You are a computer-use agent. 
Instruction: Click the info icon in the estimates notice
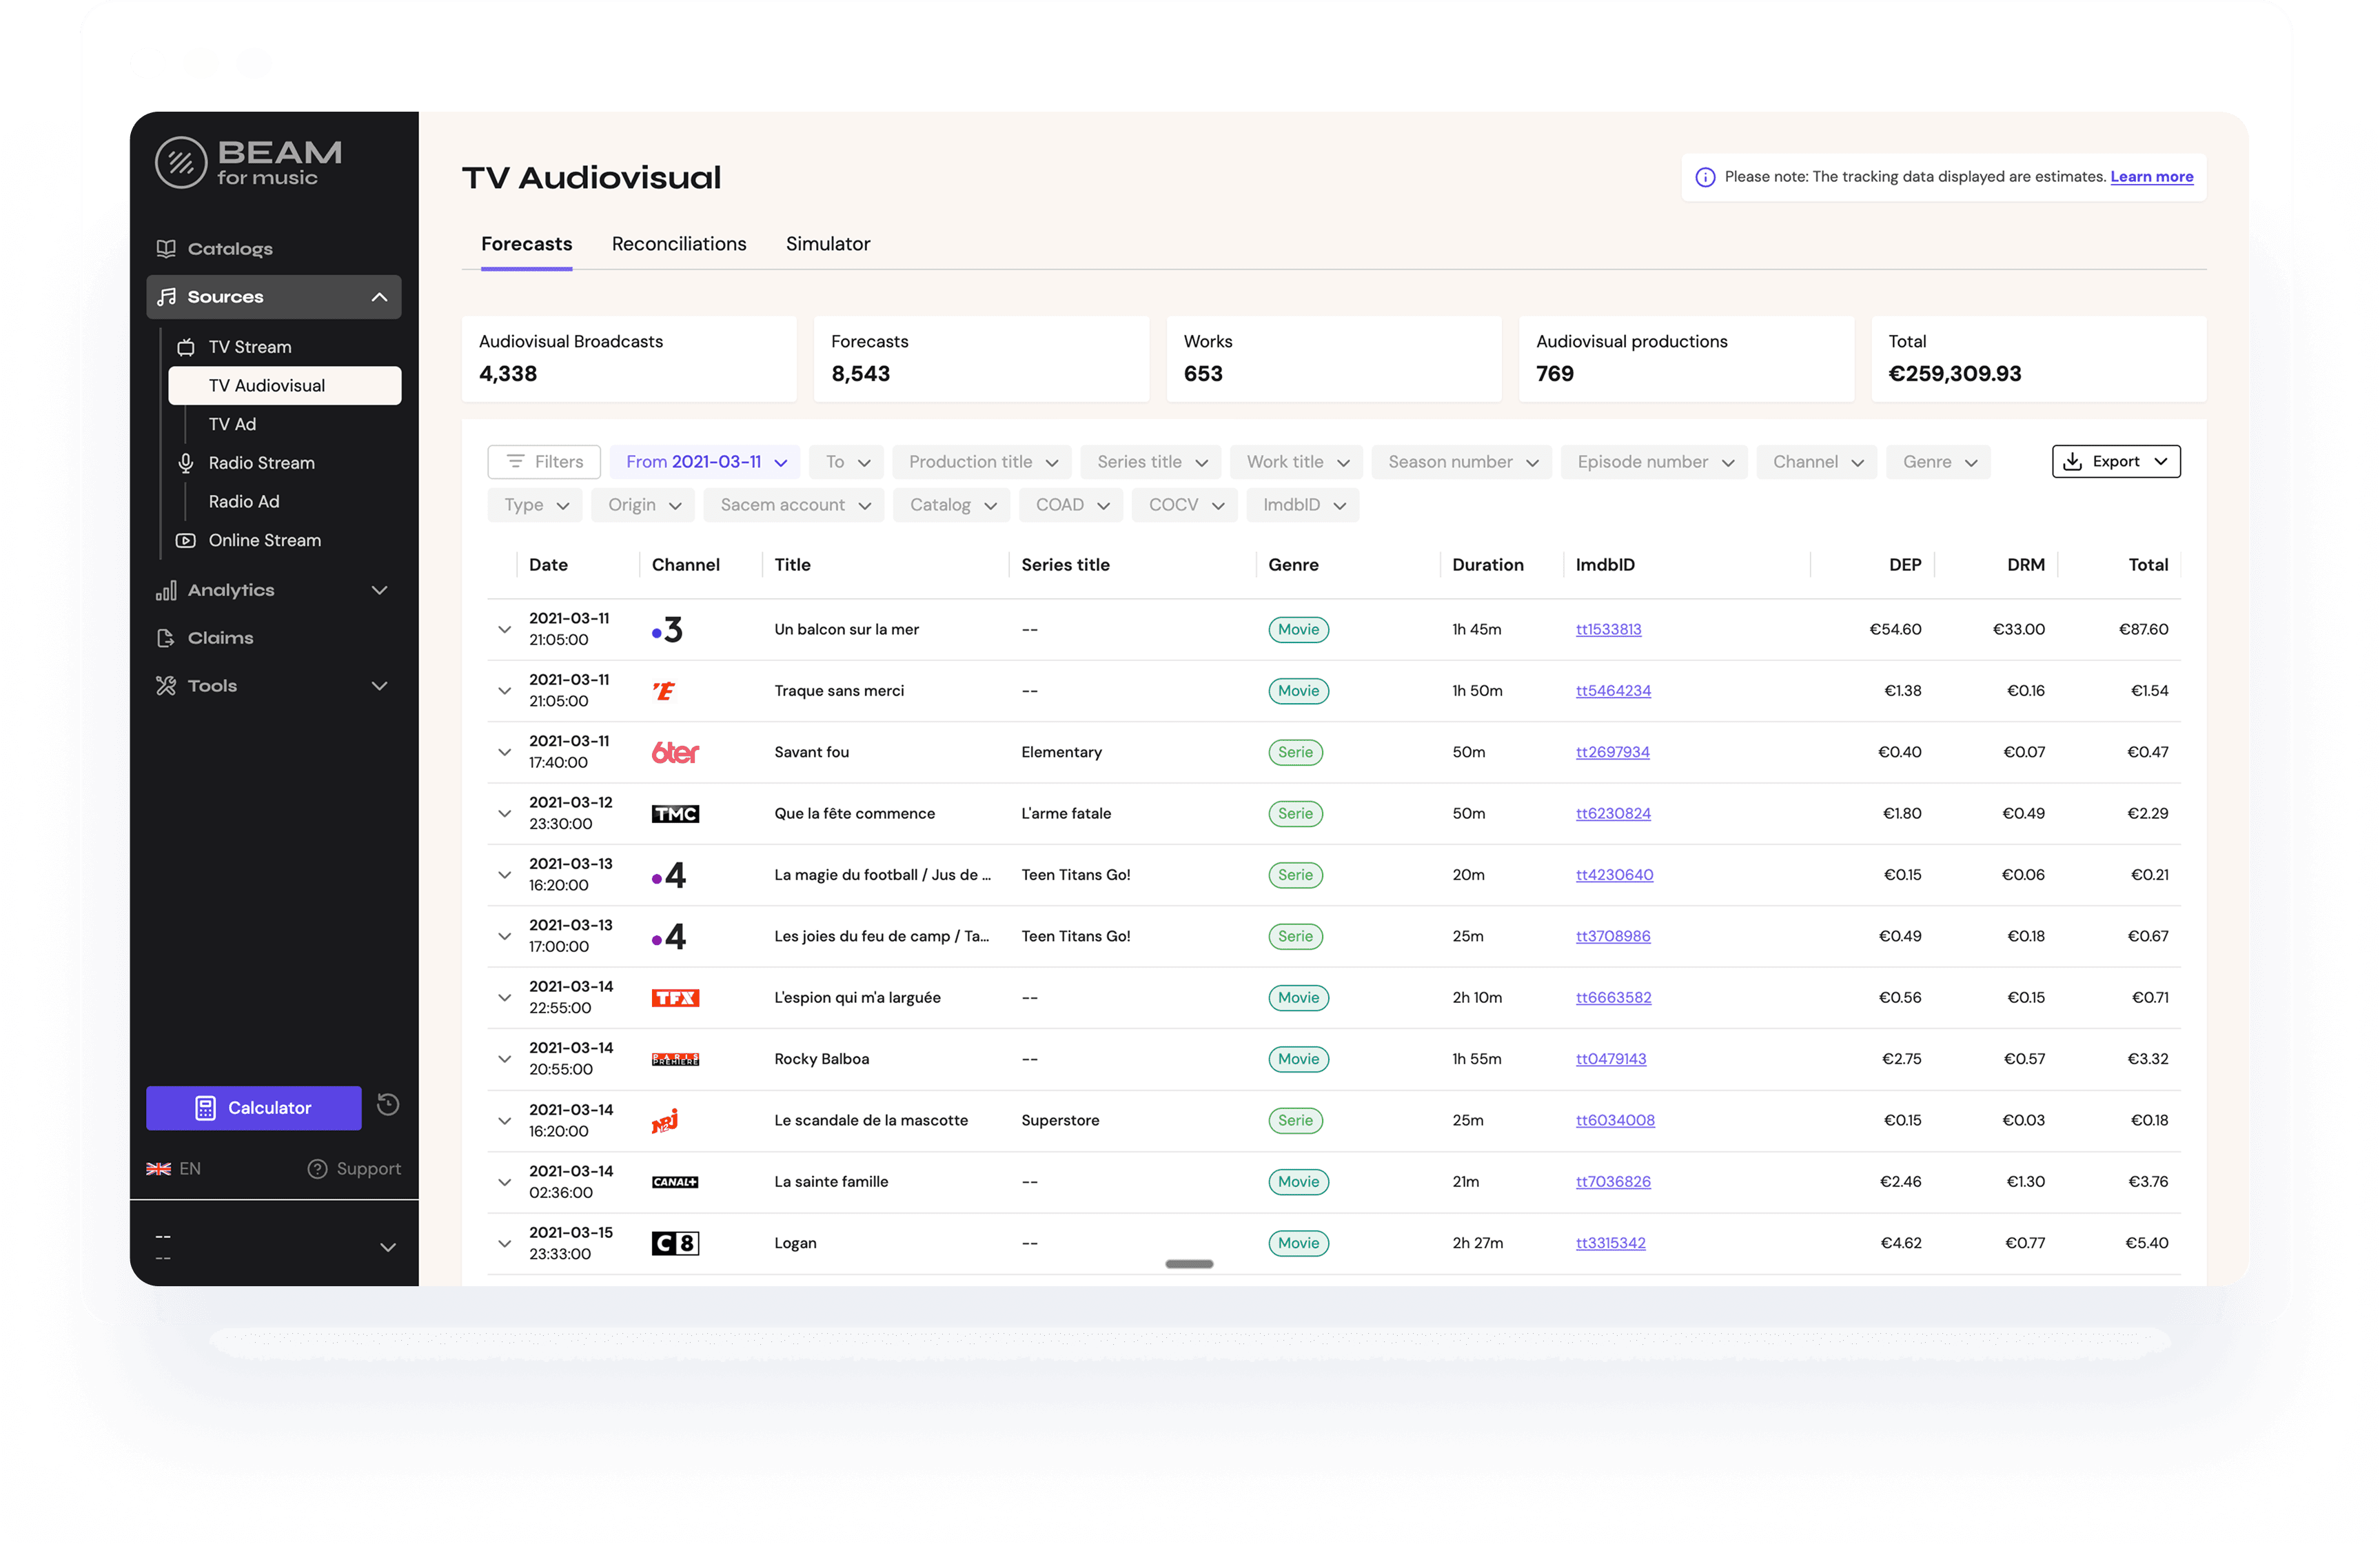pyautogui.click(x=1705, y=177)
